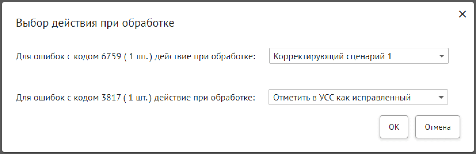Screen dimensions: 476x154
Task: Click "действие при обработке:" in the 3817 row
Action: [205, 98]
